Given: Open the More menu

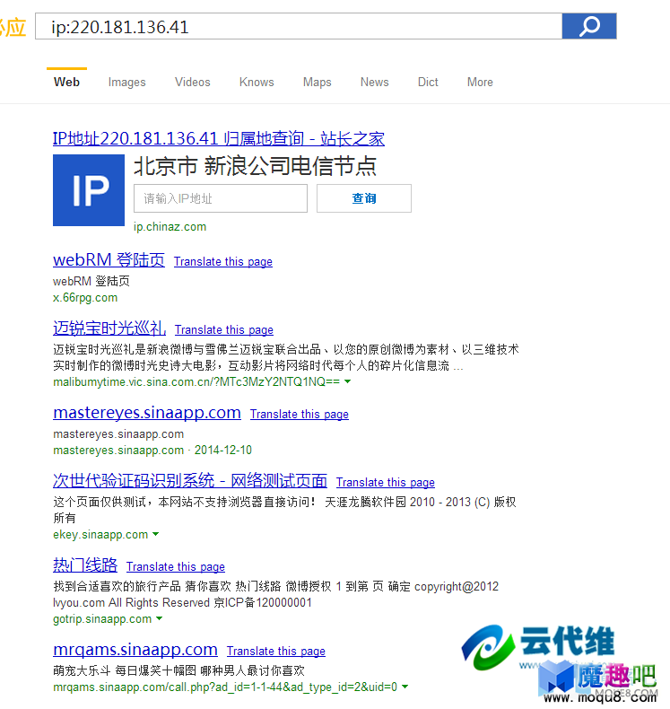Looking at the screenshot, I should (x=480, y=82).
